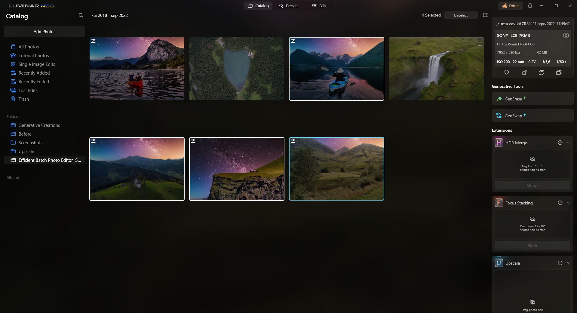Click the HDR Merge photo drop zone
The width and height of the screenshot is (577, 313).
(x=532, y=164)
